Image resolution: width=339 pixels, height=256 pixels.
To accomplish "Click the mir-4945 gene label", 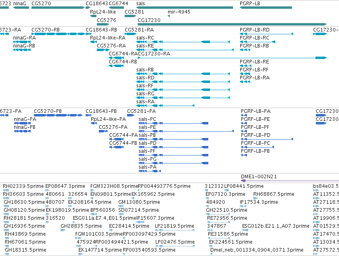I will coord(179,12).
